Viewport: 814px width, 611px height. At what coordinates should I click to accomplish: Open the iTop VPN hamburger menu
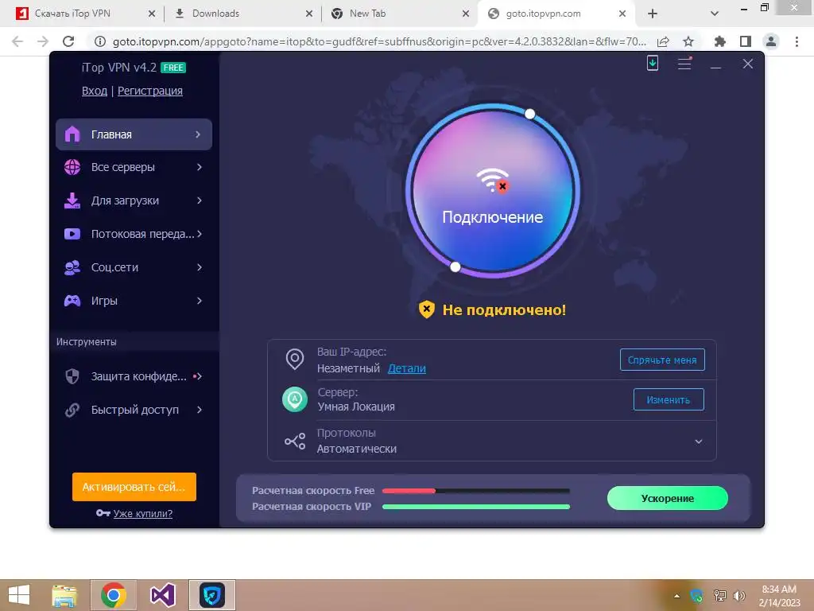(684, 64)
